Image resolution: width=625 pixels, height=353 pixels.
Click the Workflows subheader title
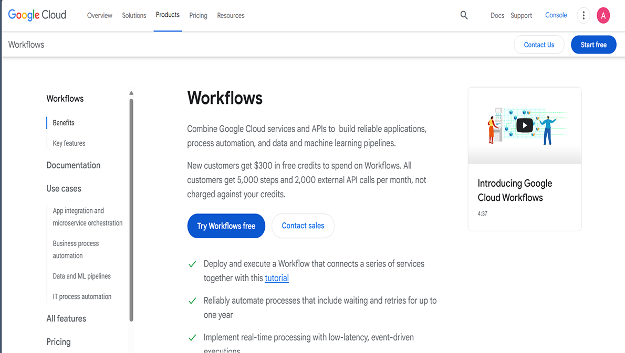click(x=26, y=45)
